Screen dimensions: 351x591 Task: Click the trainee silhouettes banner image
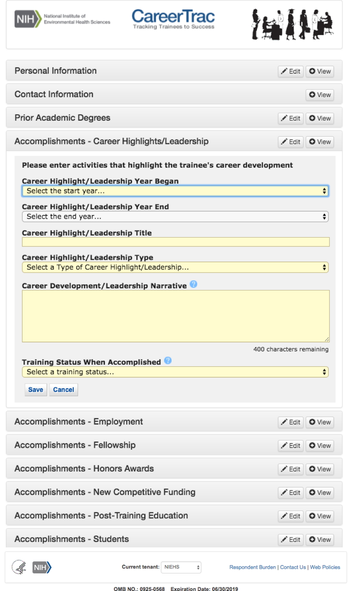click(292, 24)
